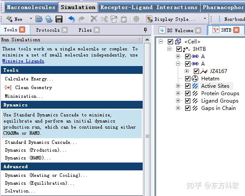Image resolution: width=245 pixels, height=196 pixels.
Task: Open Dynamics (Heating or Cooling)...
Action: 46,175
